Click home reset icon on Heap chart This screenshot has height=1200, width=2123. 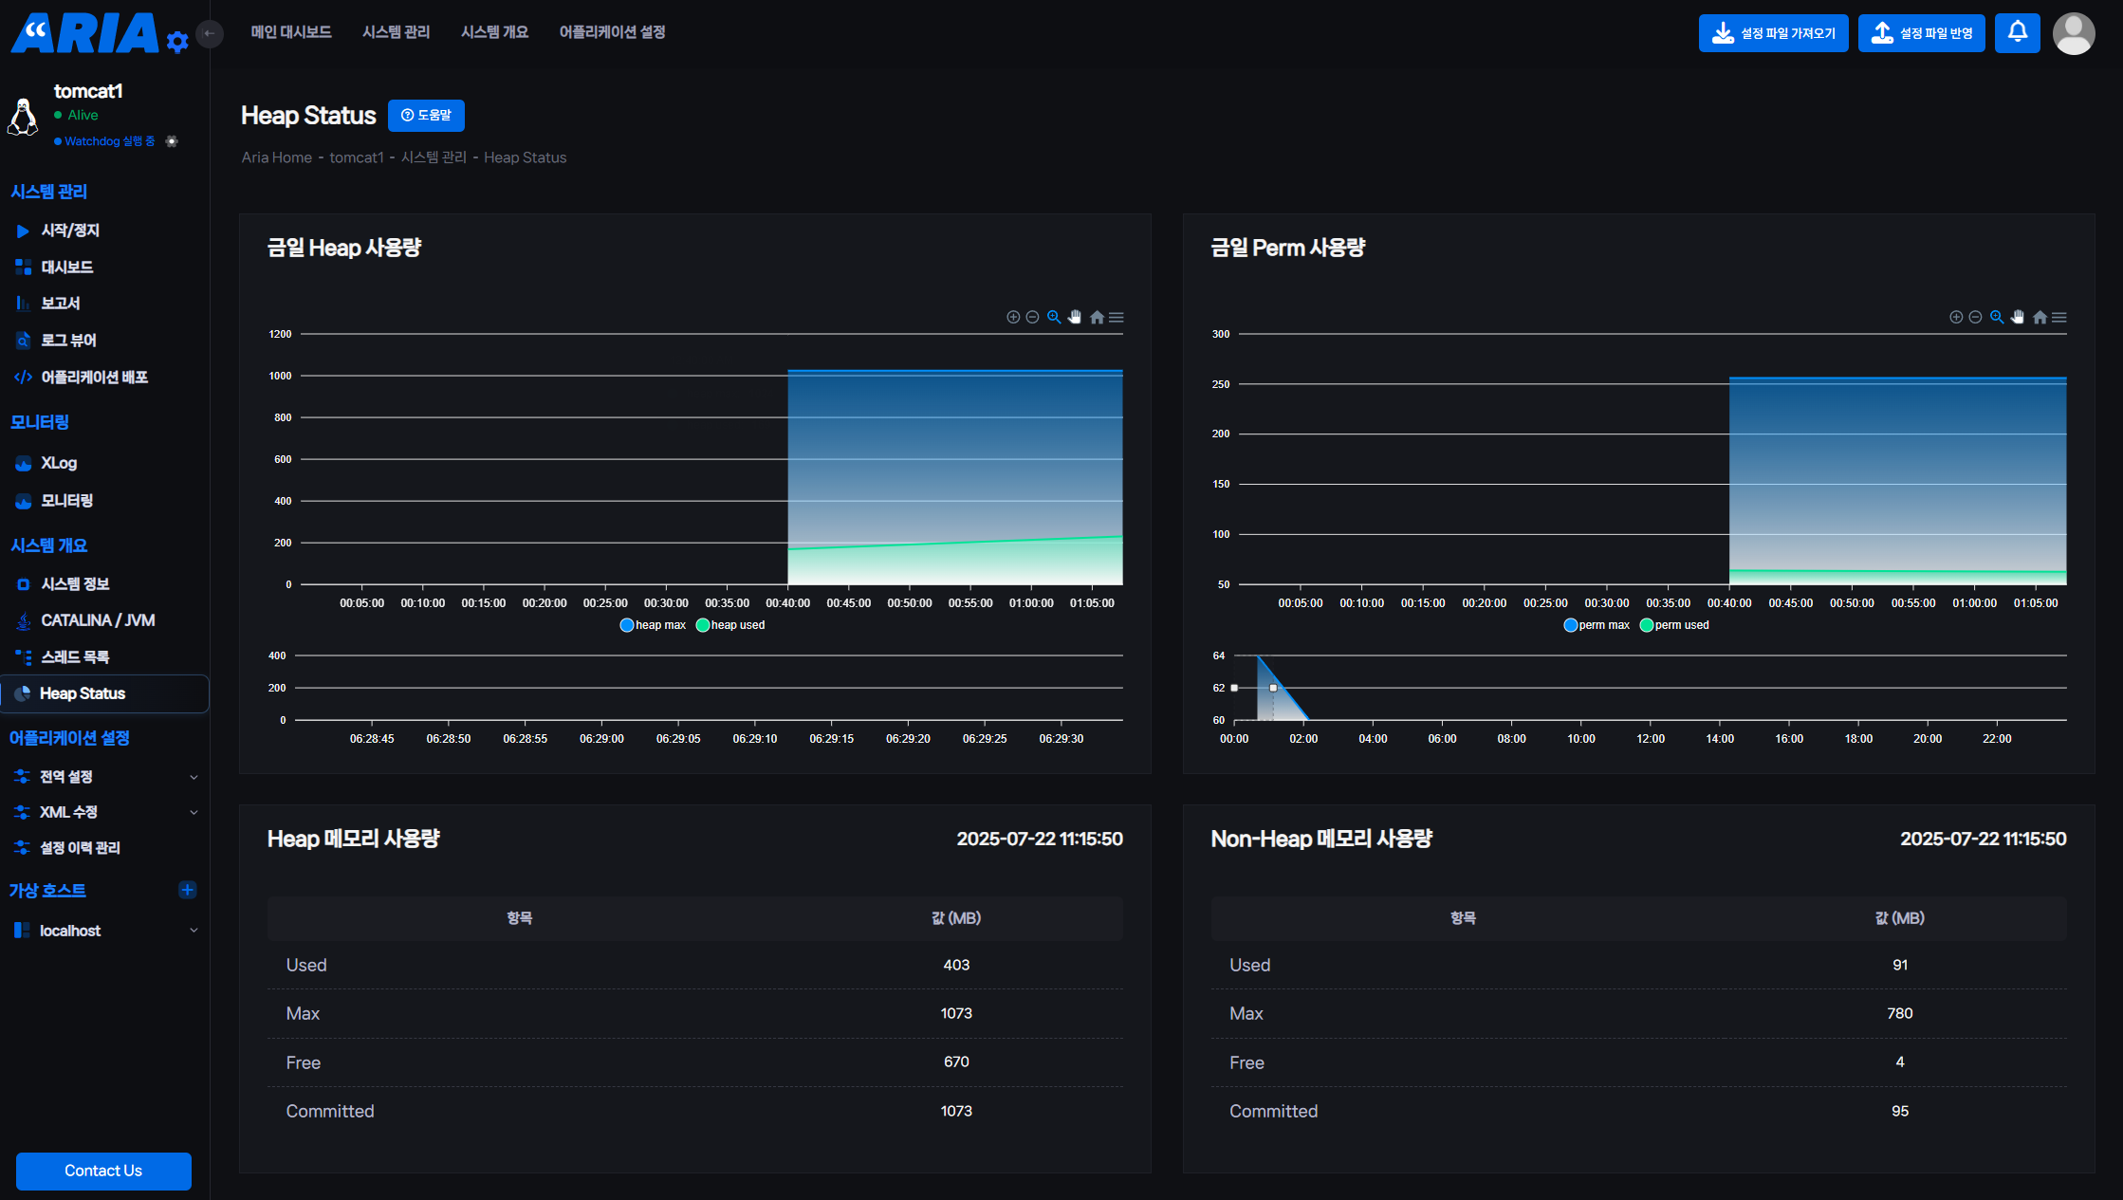[x=1097, y=317]
